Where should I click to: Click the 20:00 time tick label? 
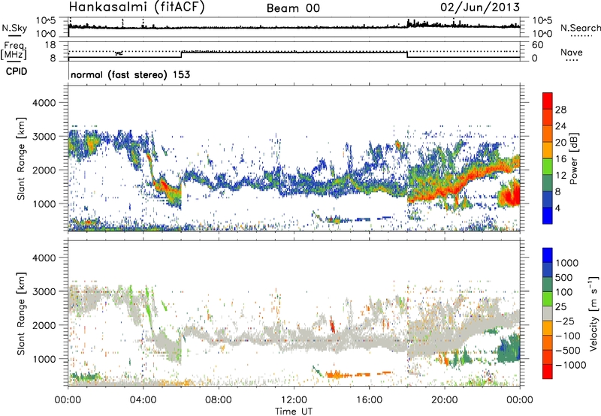[x=444, y=400]
